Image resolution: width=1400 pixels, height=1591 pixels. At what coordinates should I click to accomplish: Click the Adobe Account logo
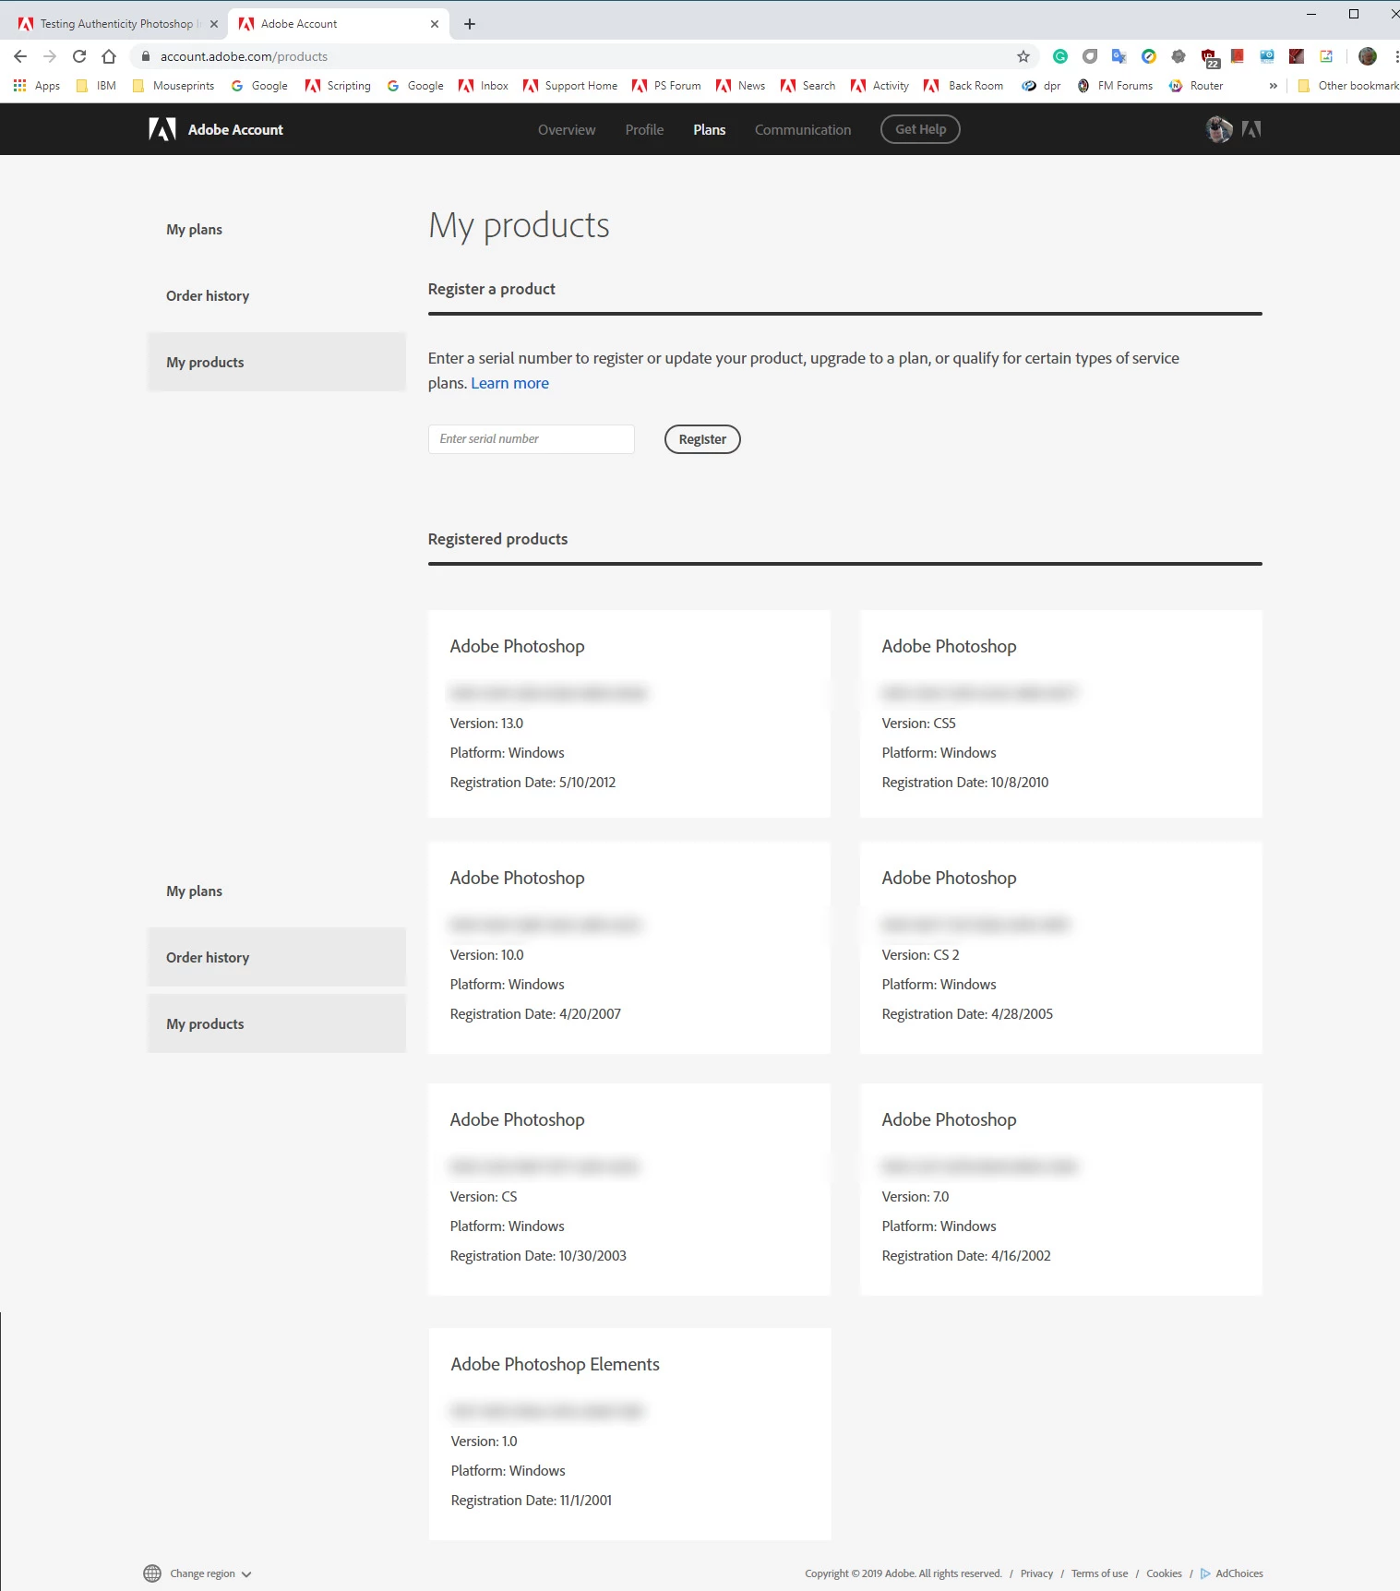tap(216, 129)
